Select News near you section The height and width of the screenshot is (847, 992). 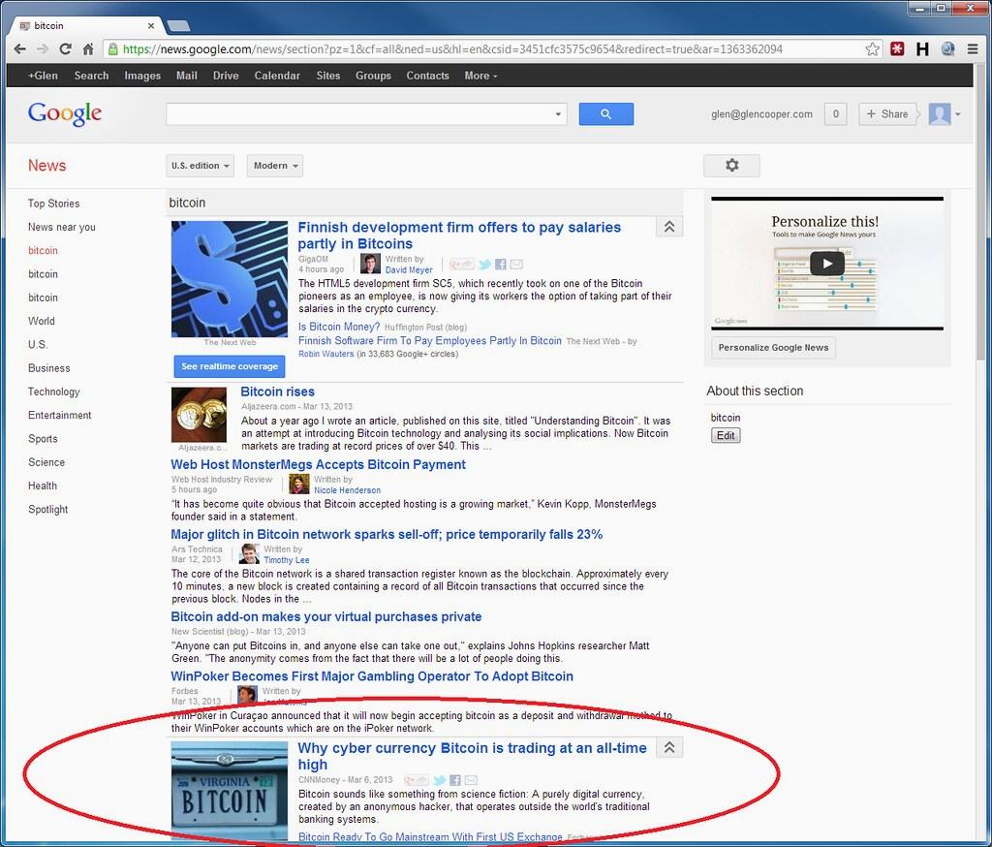[x=61, y=227]
